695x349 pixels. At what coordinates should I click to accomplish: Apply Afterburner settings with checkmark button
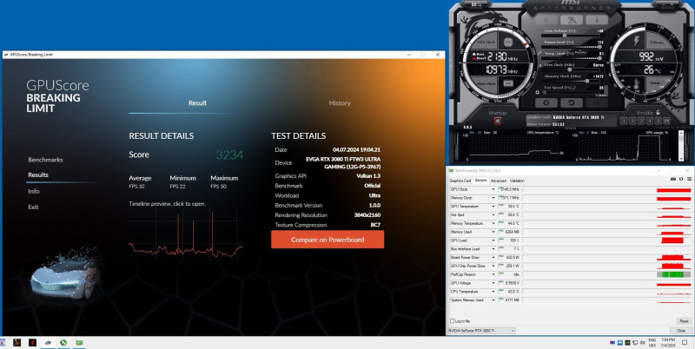coord(597,102)
